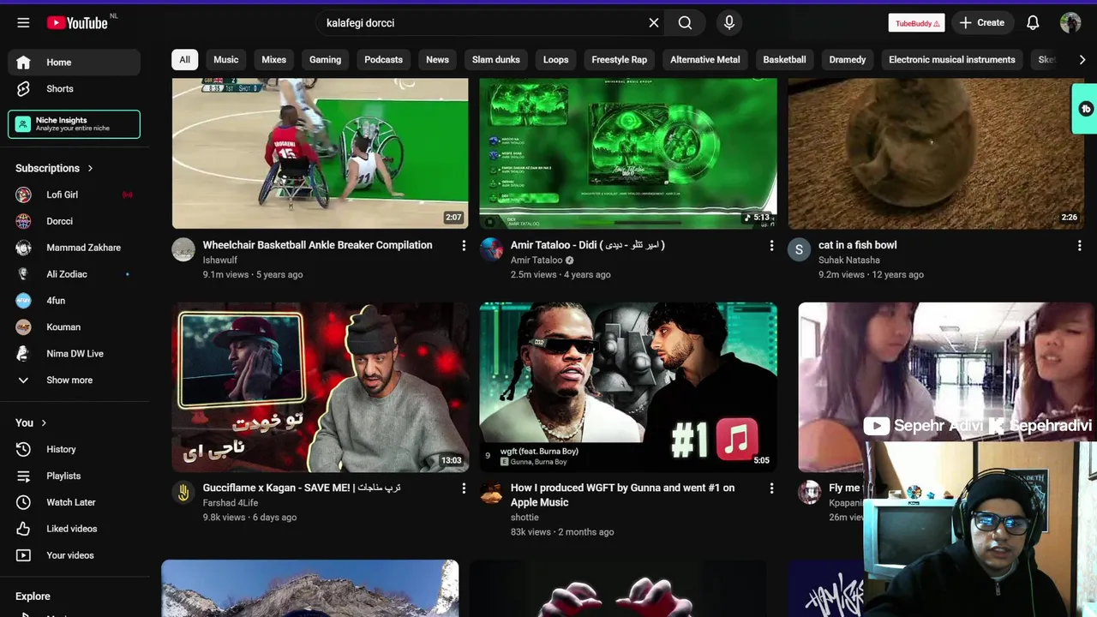Start voice search with microphone
The height and width of the screenshot is (617, 1097).
click(729, 23)
